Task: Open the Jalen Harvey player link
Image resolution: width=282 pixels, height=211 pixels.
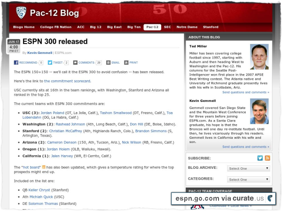Action: [62, 156]
